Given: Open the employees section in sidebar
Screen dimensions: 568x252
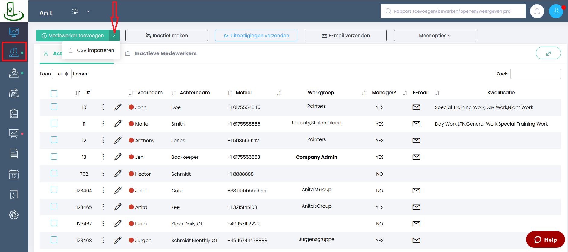Looking at the screenshot, I should [x=14, y=52].
